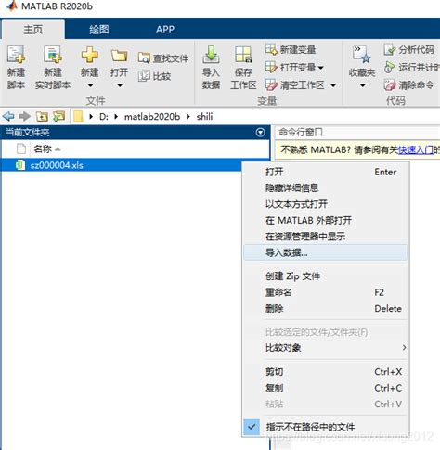Click the 新建实时脚本 (New Live Script) icon
Image resolution: width=440 pixels, height=450 pixels.
click(x=53, y=55)
